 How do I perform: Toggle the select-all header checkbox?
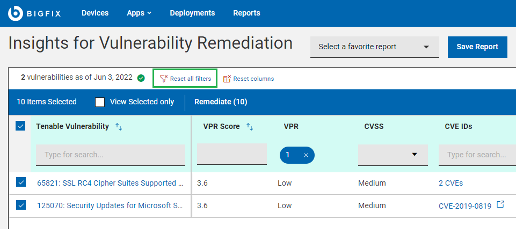click(21, 126)
